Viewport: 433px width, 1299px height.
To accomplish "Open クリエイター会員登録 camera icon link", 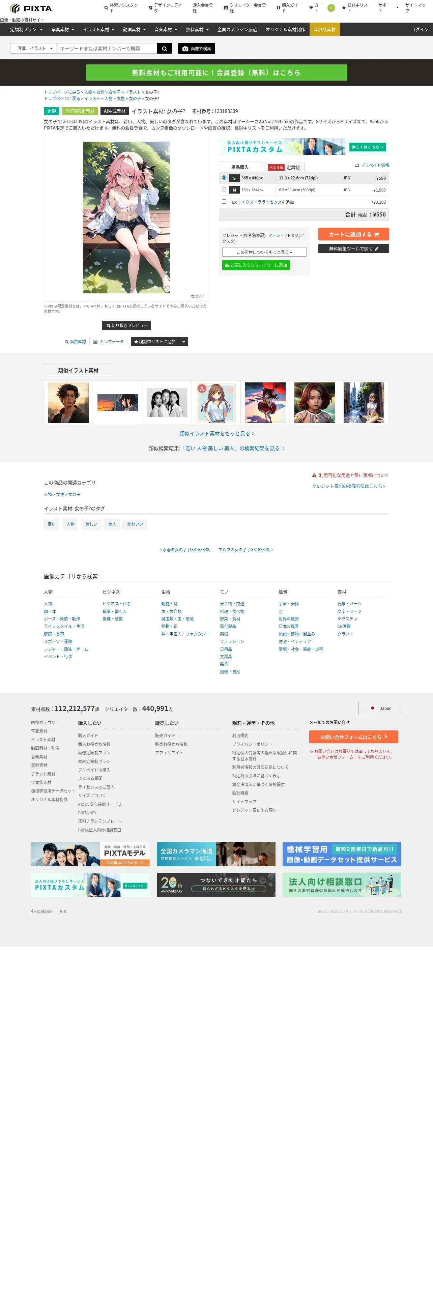I will pos(226,8).
